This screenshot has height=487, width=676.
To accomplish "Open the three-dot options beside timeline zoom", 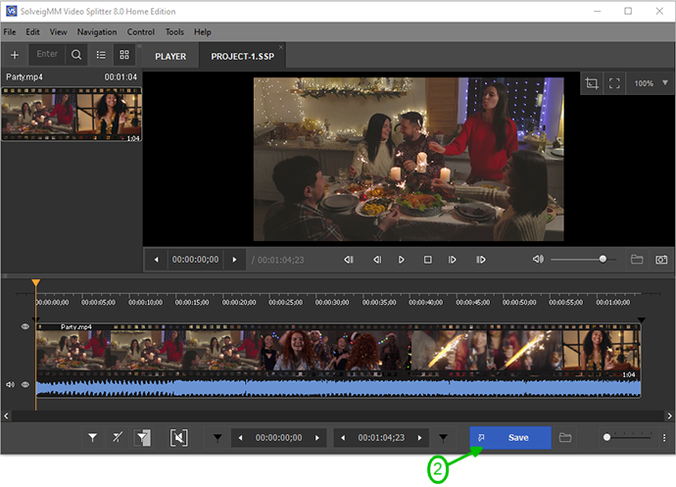I will (664, 438).
